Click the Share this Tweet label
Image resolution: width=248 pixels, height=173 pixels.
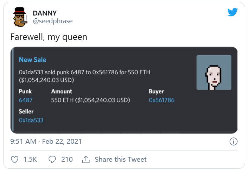(121, 160)
